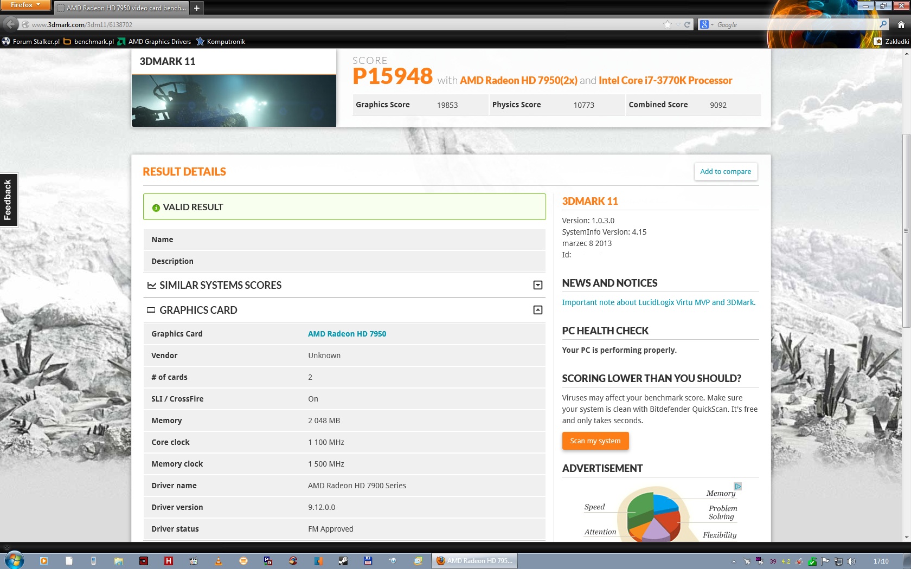Viewport: 911px width, 569px height.
Task: Open the dark red square taskbar app
Action: [144, 561]
